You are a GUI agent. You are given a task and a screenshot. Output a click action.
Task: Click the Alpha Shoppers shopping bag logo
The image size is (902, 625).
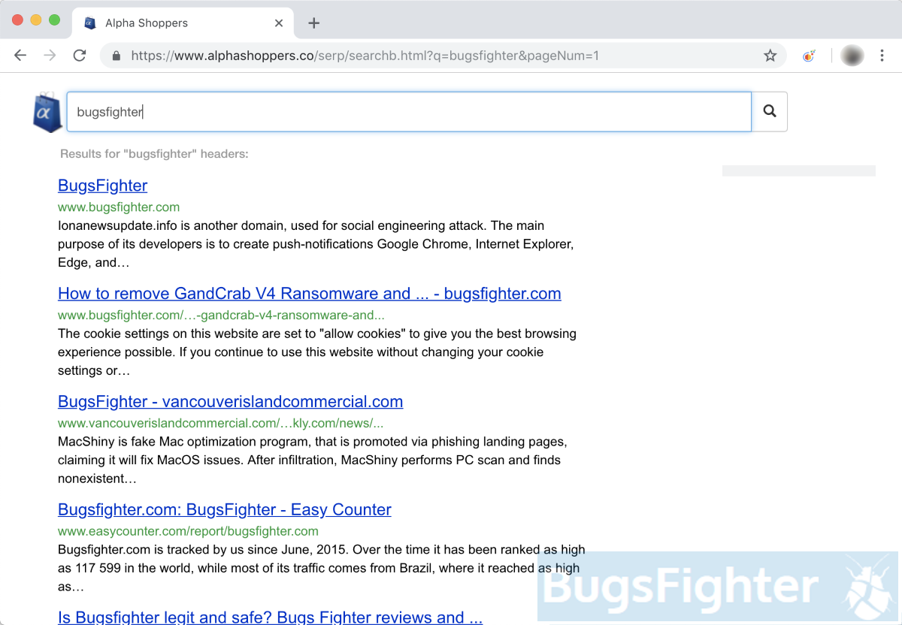coord(47,112)
